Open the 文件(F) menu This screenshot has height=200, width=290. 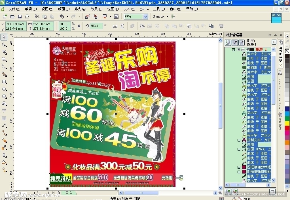14,9
